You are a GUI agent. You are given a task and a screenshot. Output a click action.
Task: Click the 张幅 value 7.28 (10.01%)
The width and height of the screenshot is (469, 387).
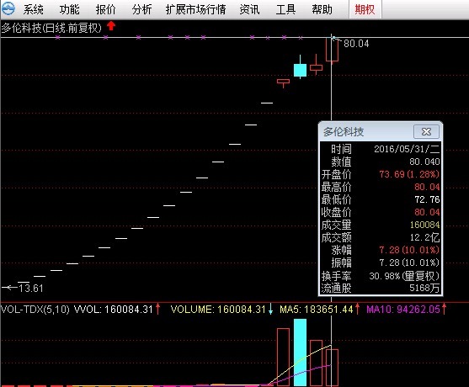click(409, 250)
